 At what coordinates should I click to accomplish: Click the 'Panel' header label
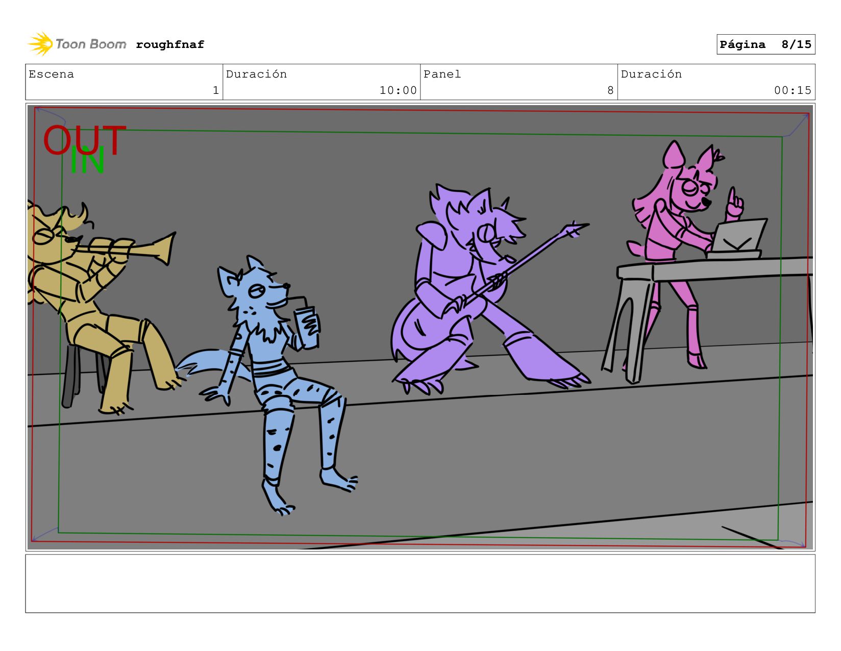[442, 74]
